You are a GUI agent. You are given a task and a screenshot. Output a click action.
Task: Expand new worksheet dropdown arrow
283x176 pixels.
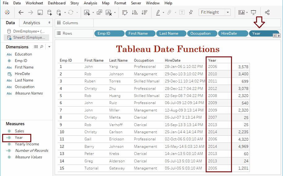point(93,12)
